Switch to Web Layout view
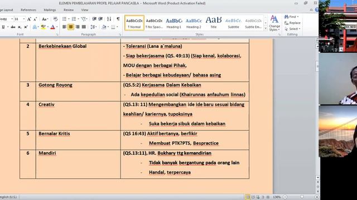This screenshot has height=200, width=357. point(258,197)
